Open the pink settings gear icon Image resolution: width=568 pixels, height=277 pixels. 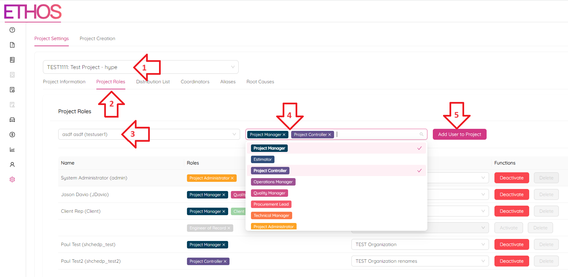[x=12, y=179]
